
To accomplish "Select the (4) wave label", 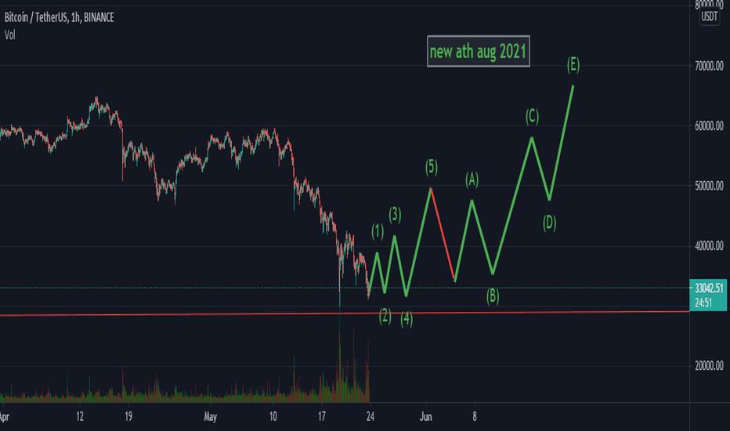I will (407, 319).
